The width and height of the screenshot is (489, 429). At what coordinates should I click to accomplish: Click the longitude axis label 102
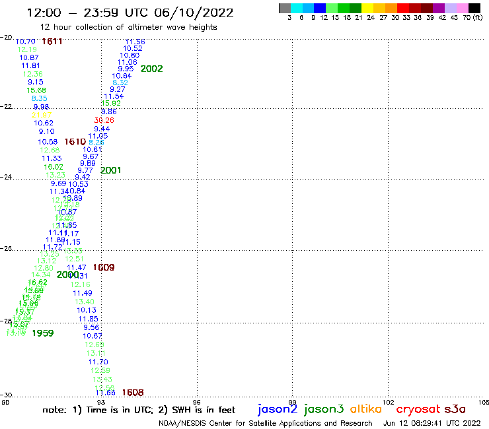click(389, 402)
